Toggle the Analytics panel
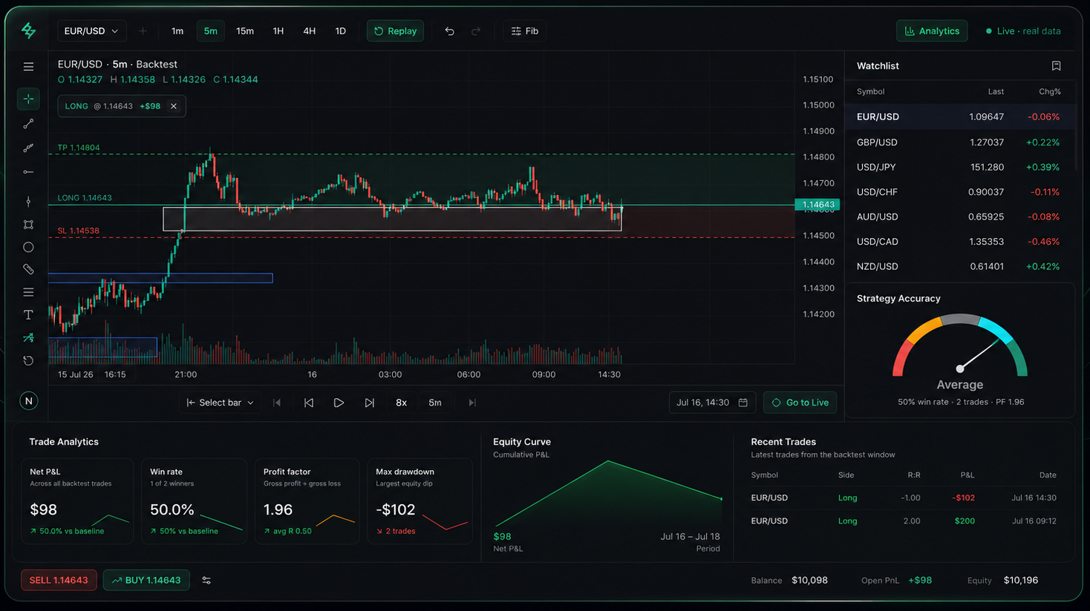The image size is (1090, 611). pyautogui.click(x=932, y=31)
